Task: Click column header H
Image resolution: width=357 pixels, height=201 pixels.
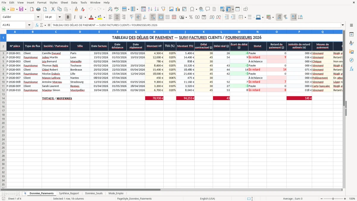Action: point(154,32)
